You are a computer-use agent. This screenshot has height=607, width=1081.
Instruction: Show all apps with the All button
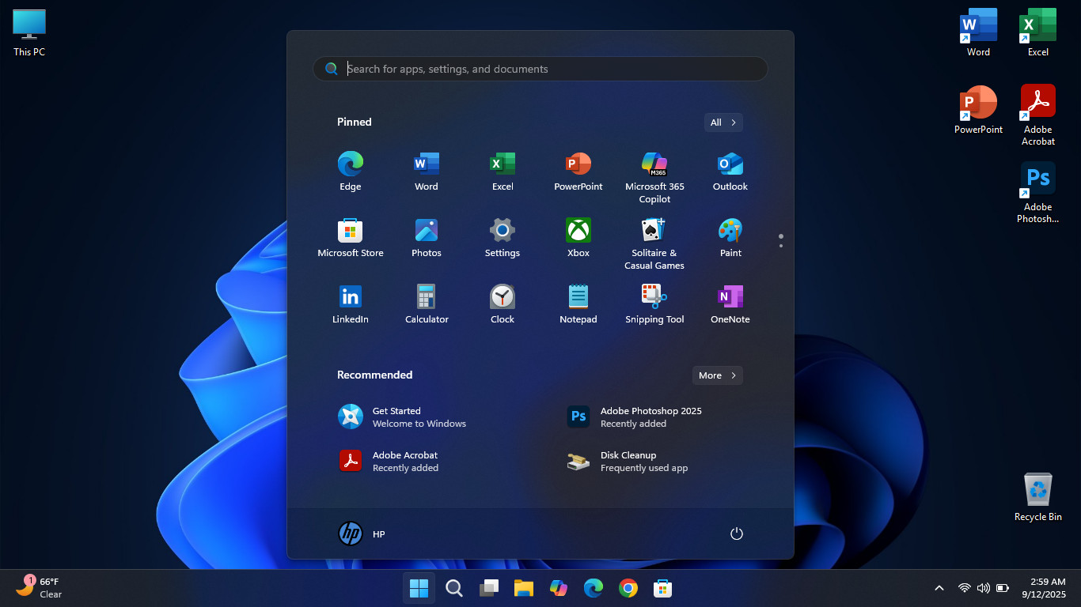point(723,123)
